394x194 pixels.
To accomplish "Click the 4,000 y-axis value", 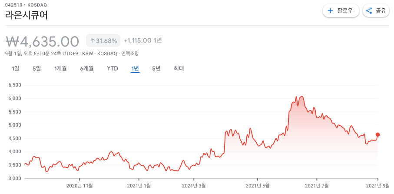I will coord(15,151).
